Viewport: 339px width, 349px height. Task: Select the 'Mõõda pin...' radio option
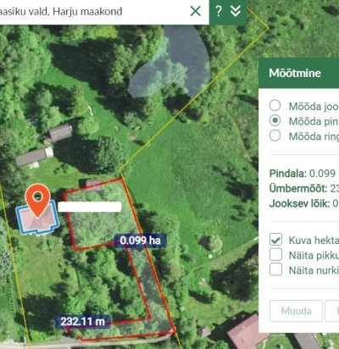pyautogui.click(x=275, y=120)
